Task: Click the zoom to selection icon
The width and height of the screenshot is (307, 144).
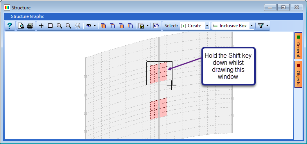Action: (x=77, y=26)
